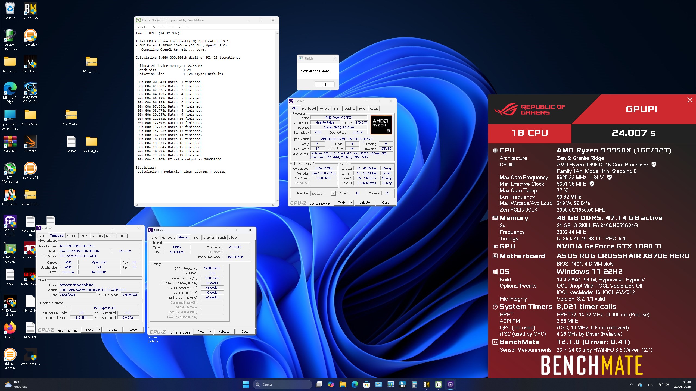Open the passw text file icon
The height and width of the screenshot is (391, 696).
(x=71, y=144)
